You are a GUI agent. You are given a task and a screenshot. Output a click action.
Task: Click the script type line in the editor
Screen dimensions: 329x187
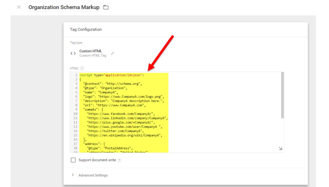111,75
